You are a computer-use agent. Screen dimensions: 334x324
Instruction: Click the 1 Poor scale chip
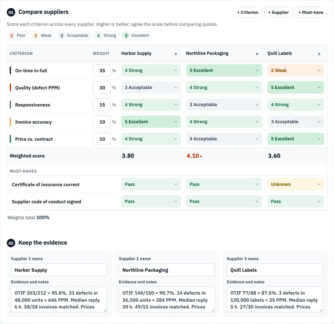click(18, 35)
